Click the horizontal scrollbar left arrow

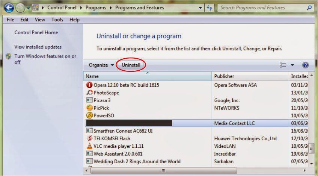87,170
